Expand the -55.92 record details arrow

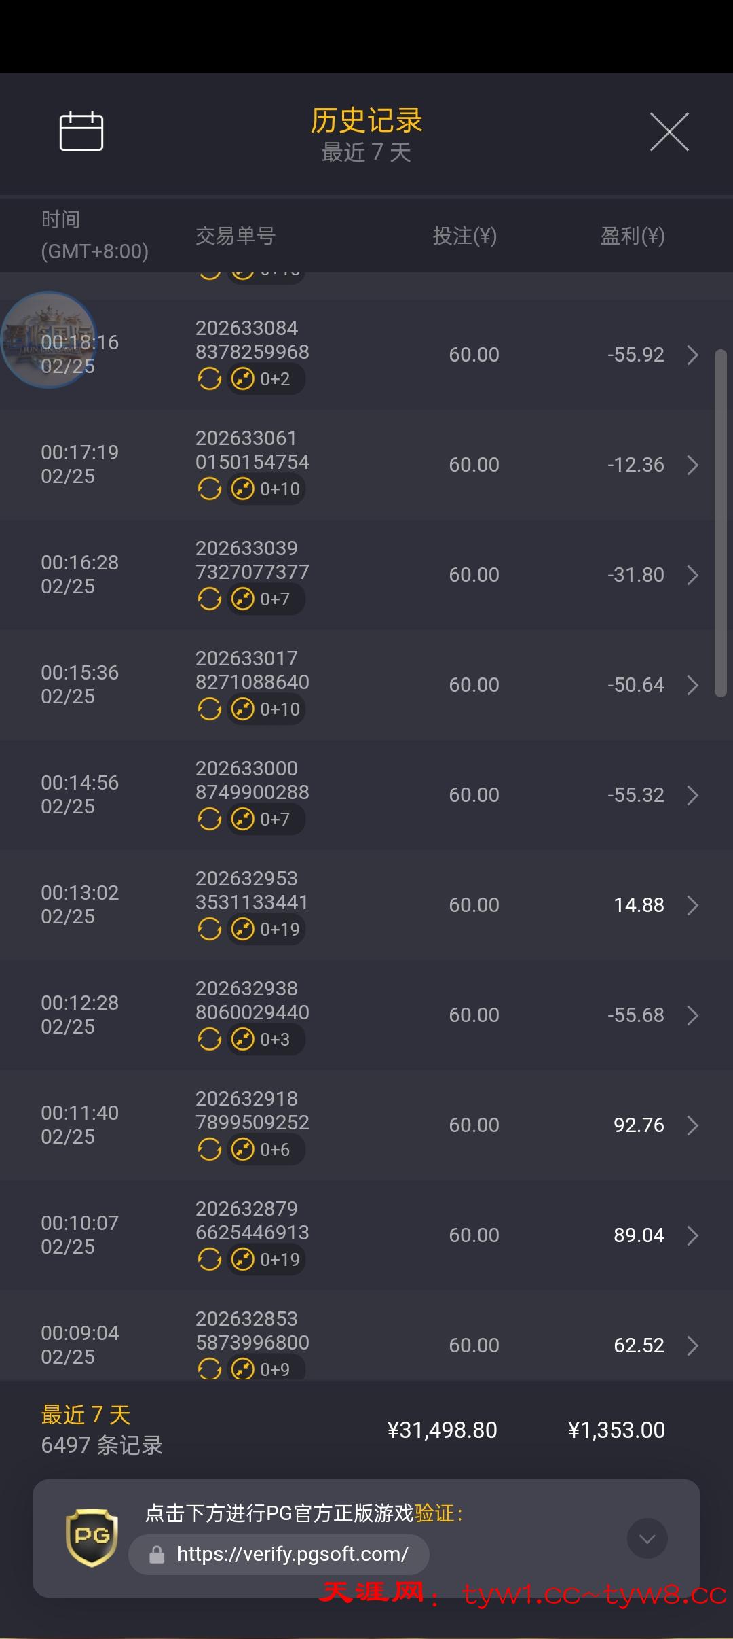click(692, 355)
